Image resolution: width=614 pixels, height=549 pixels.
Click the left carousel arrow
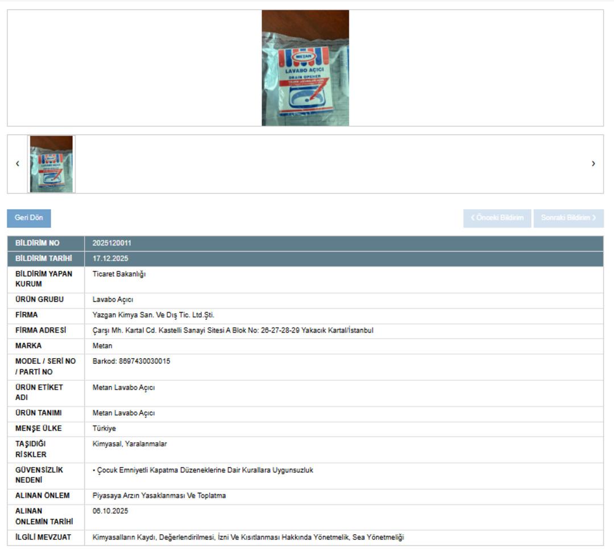click(18, 164)
